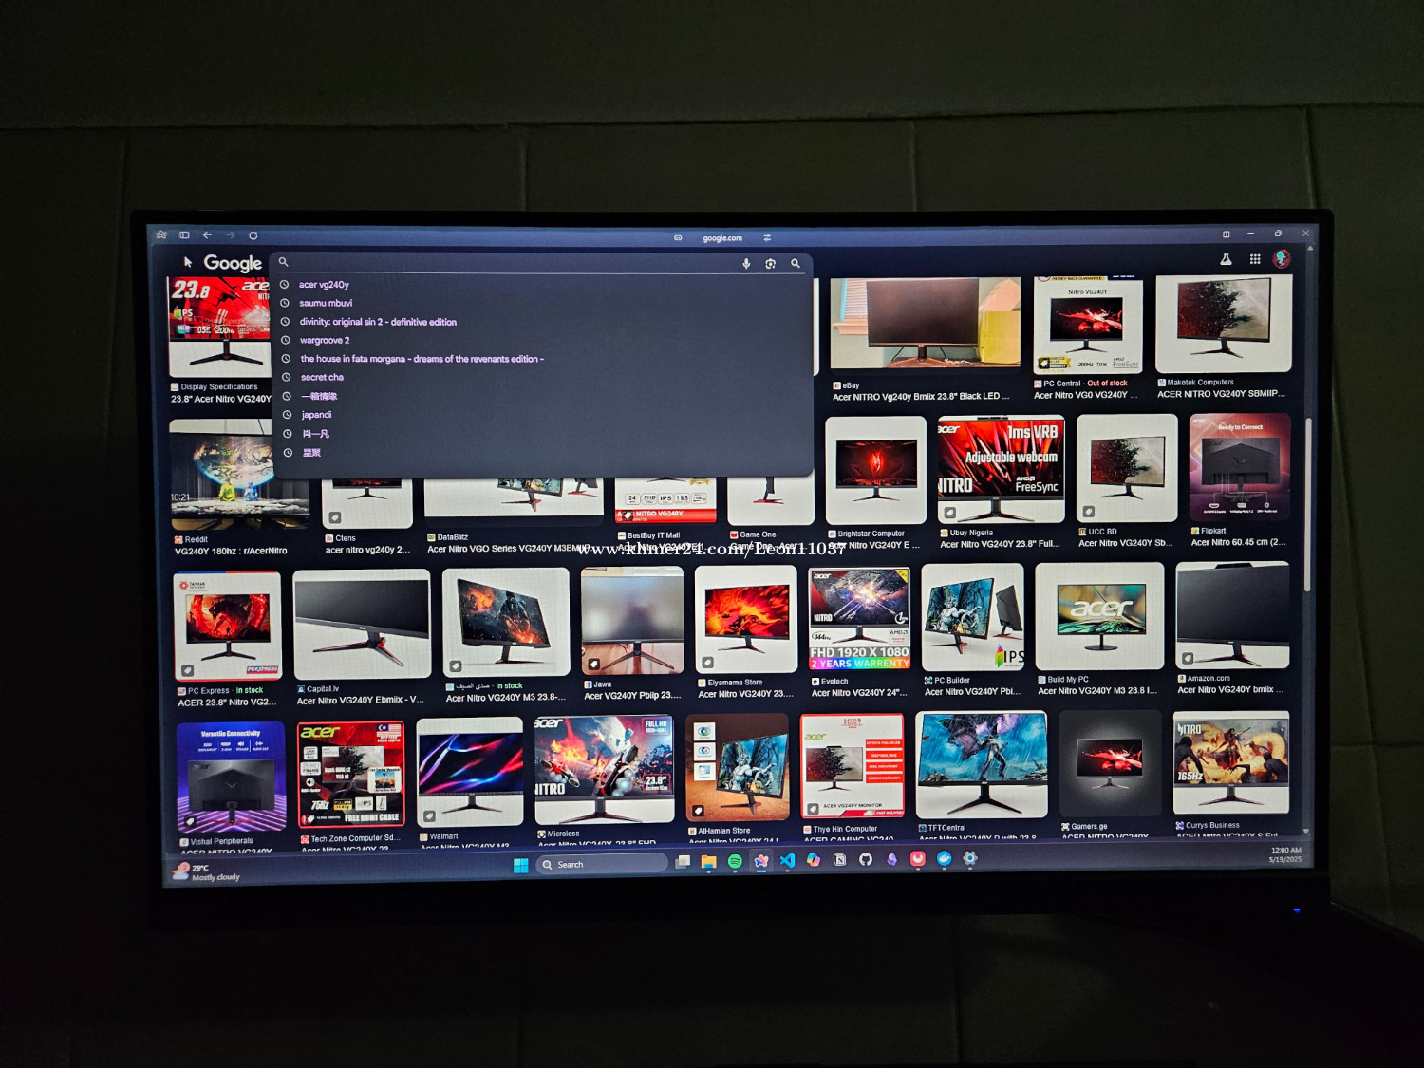The width and height of the screenshot is (1424, 1068).
Task: Open Capital.lv Acer Nitro VG240Y Ebmiix image
Action: [x=362, y=625]
